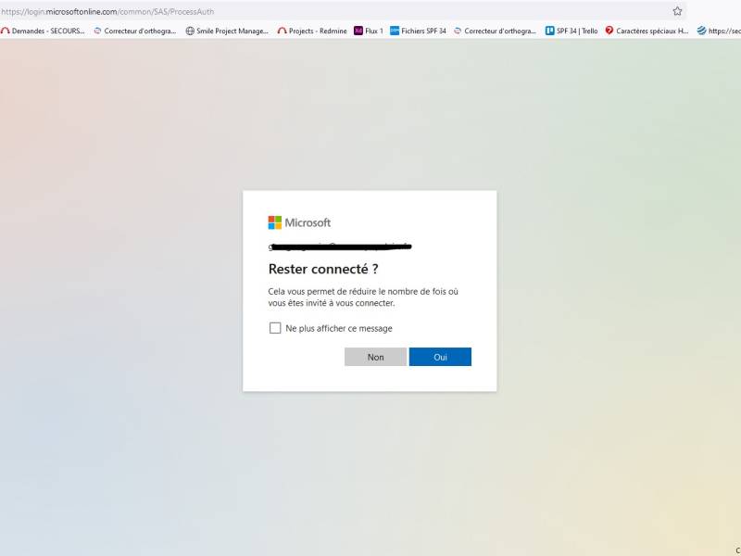The height and width of the screenshot is (556, 741).
Task: Click the 'Non' button
Action: 375,357
